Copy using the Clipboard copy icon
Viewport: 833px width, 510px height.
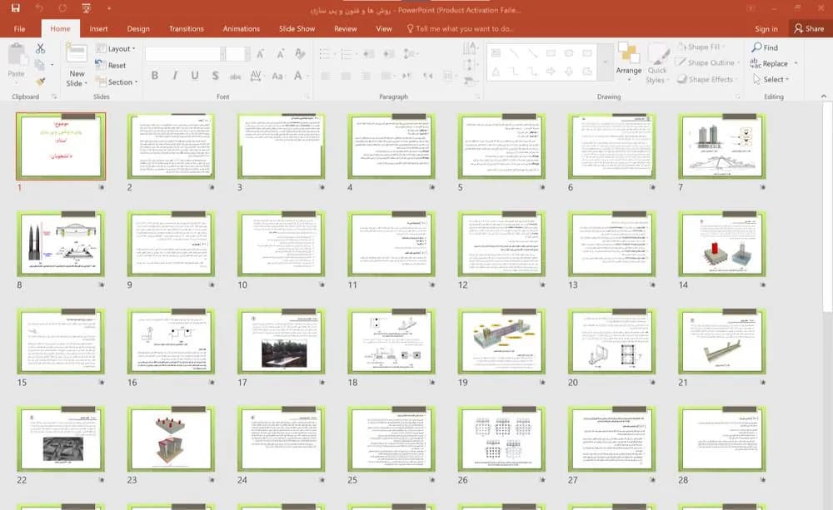pyautogui.click(x=39, y=65)
